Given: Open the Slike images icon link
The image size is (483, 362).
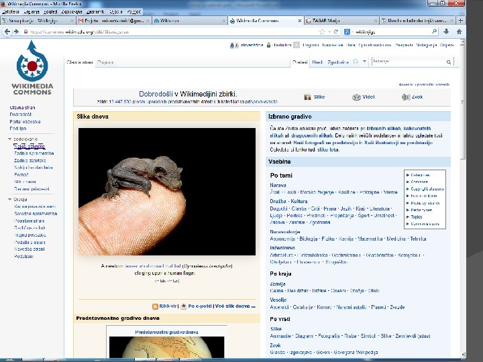Looking at the screenshot, I should [x=307, y=97].
